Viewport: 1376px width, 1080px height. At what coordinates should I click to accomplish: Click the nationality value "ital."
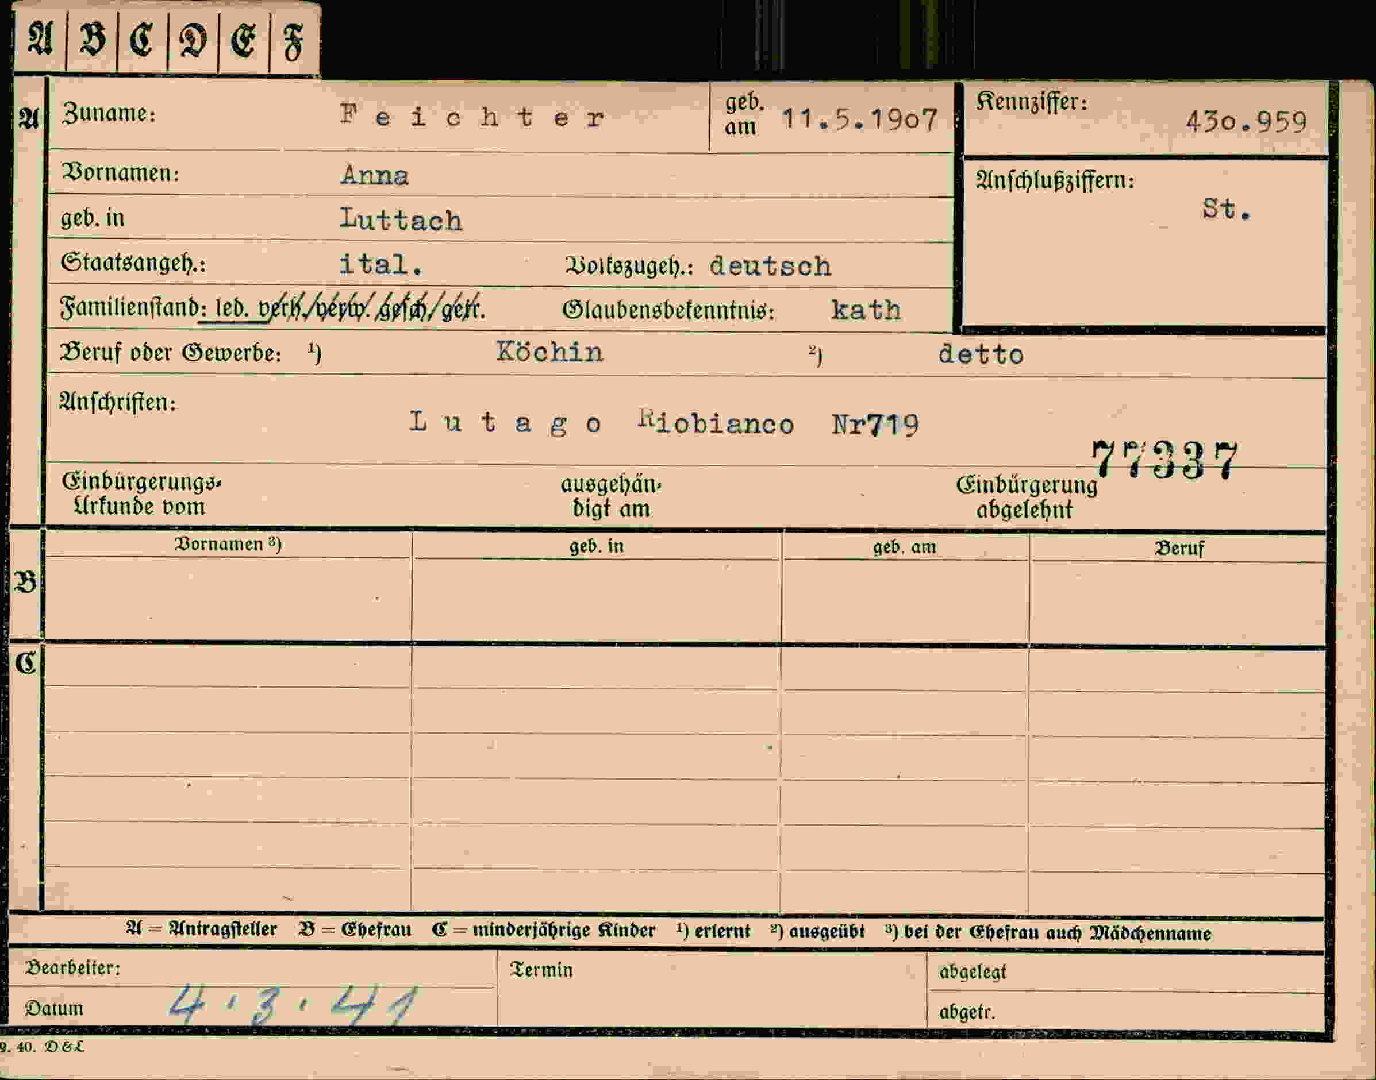(x=382, y=264)
